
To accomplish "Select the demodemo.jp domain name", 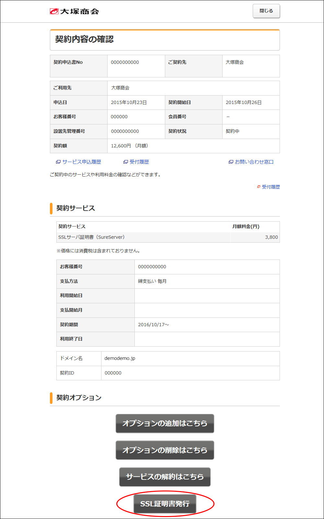I will click(120, 358).
